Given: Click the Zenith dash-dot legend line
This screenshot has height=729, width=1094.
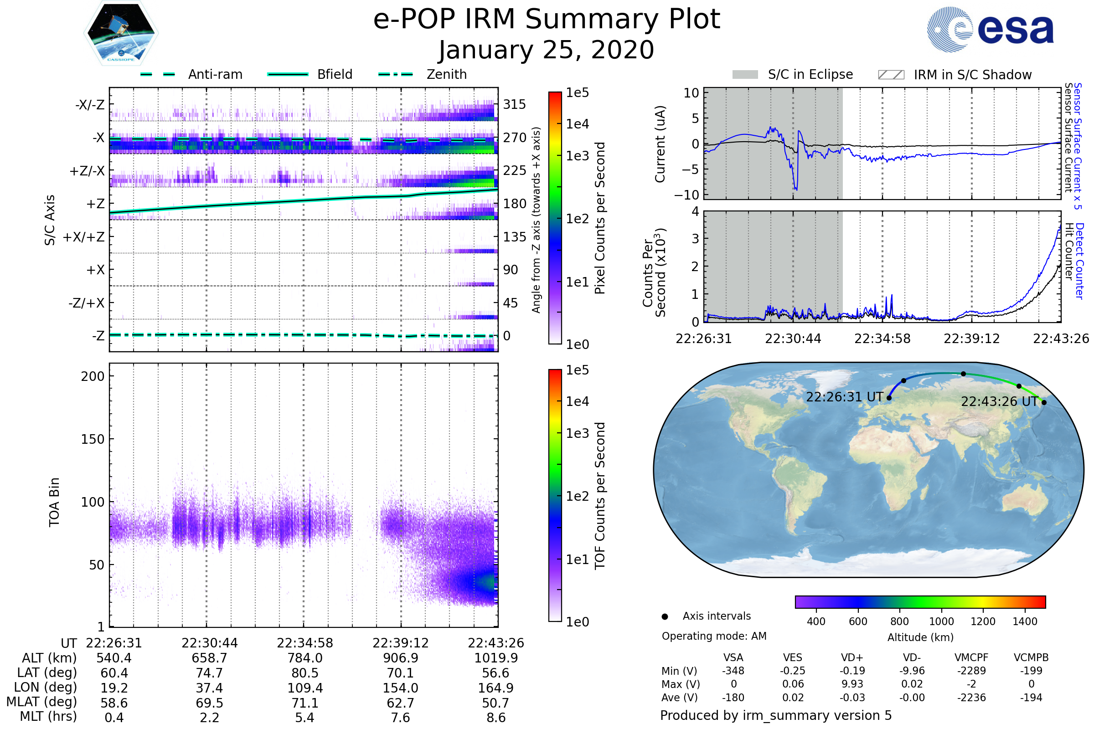Looking at the screenshot, I should (x=396, y=74).
